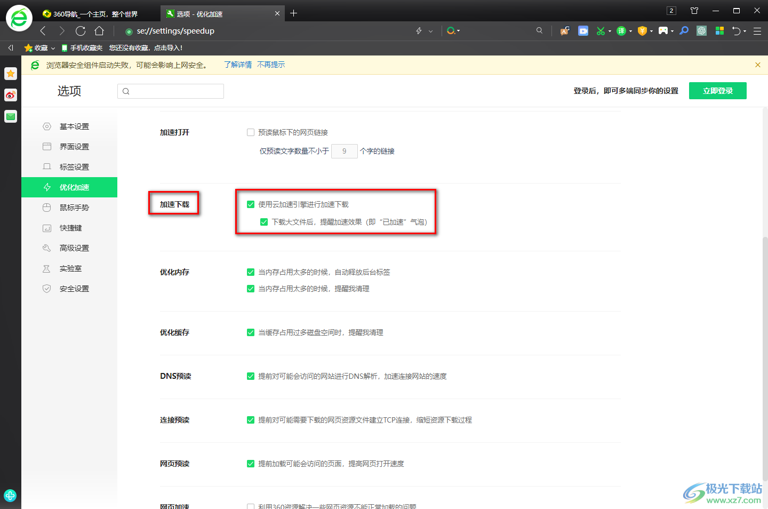Screen dimensions: 768x509
Task: Select 标签设置 in the sidebar
Action: pos(69,167)
